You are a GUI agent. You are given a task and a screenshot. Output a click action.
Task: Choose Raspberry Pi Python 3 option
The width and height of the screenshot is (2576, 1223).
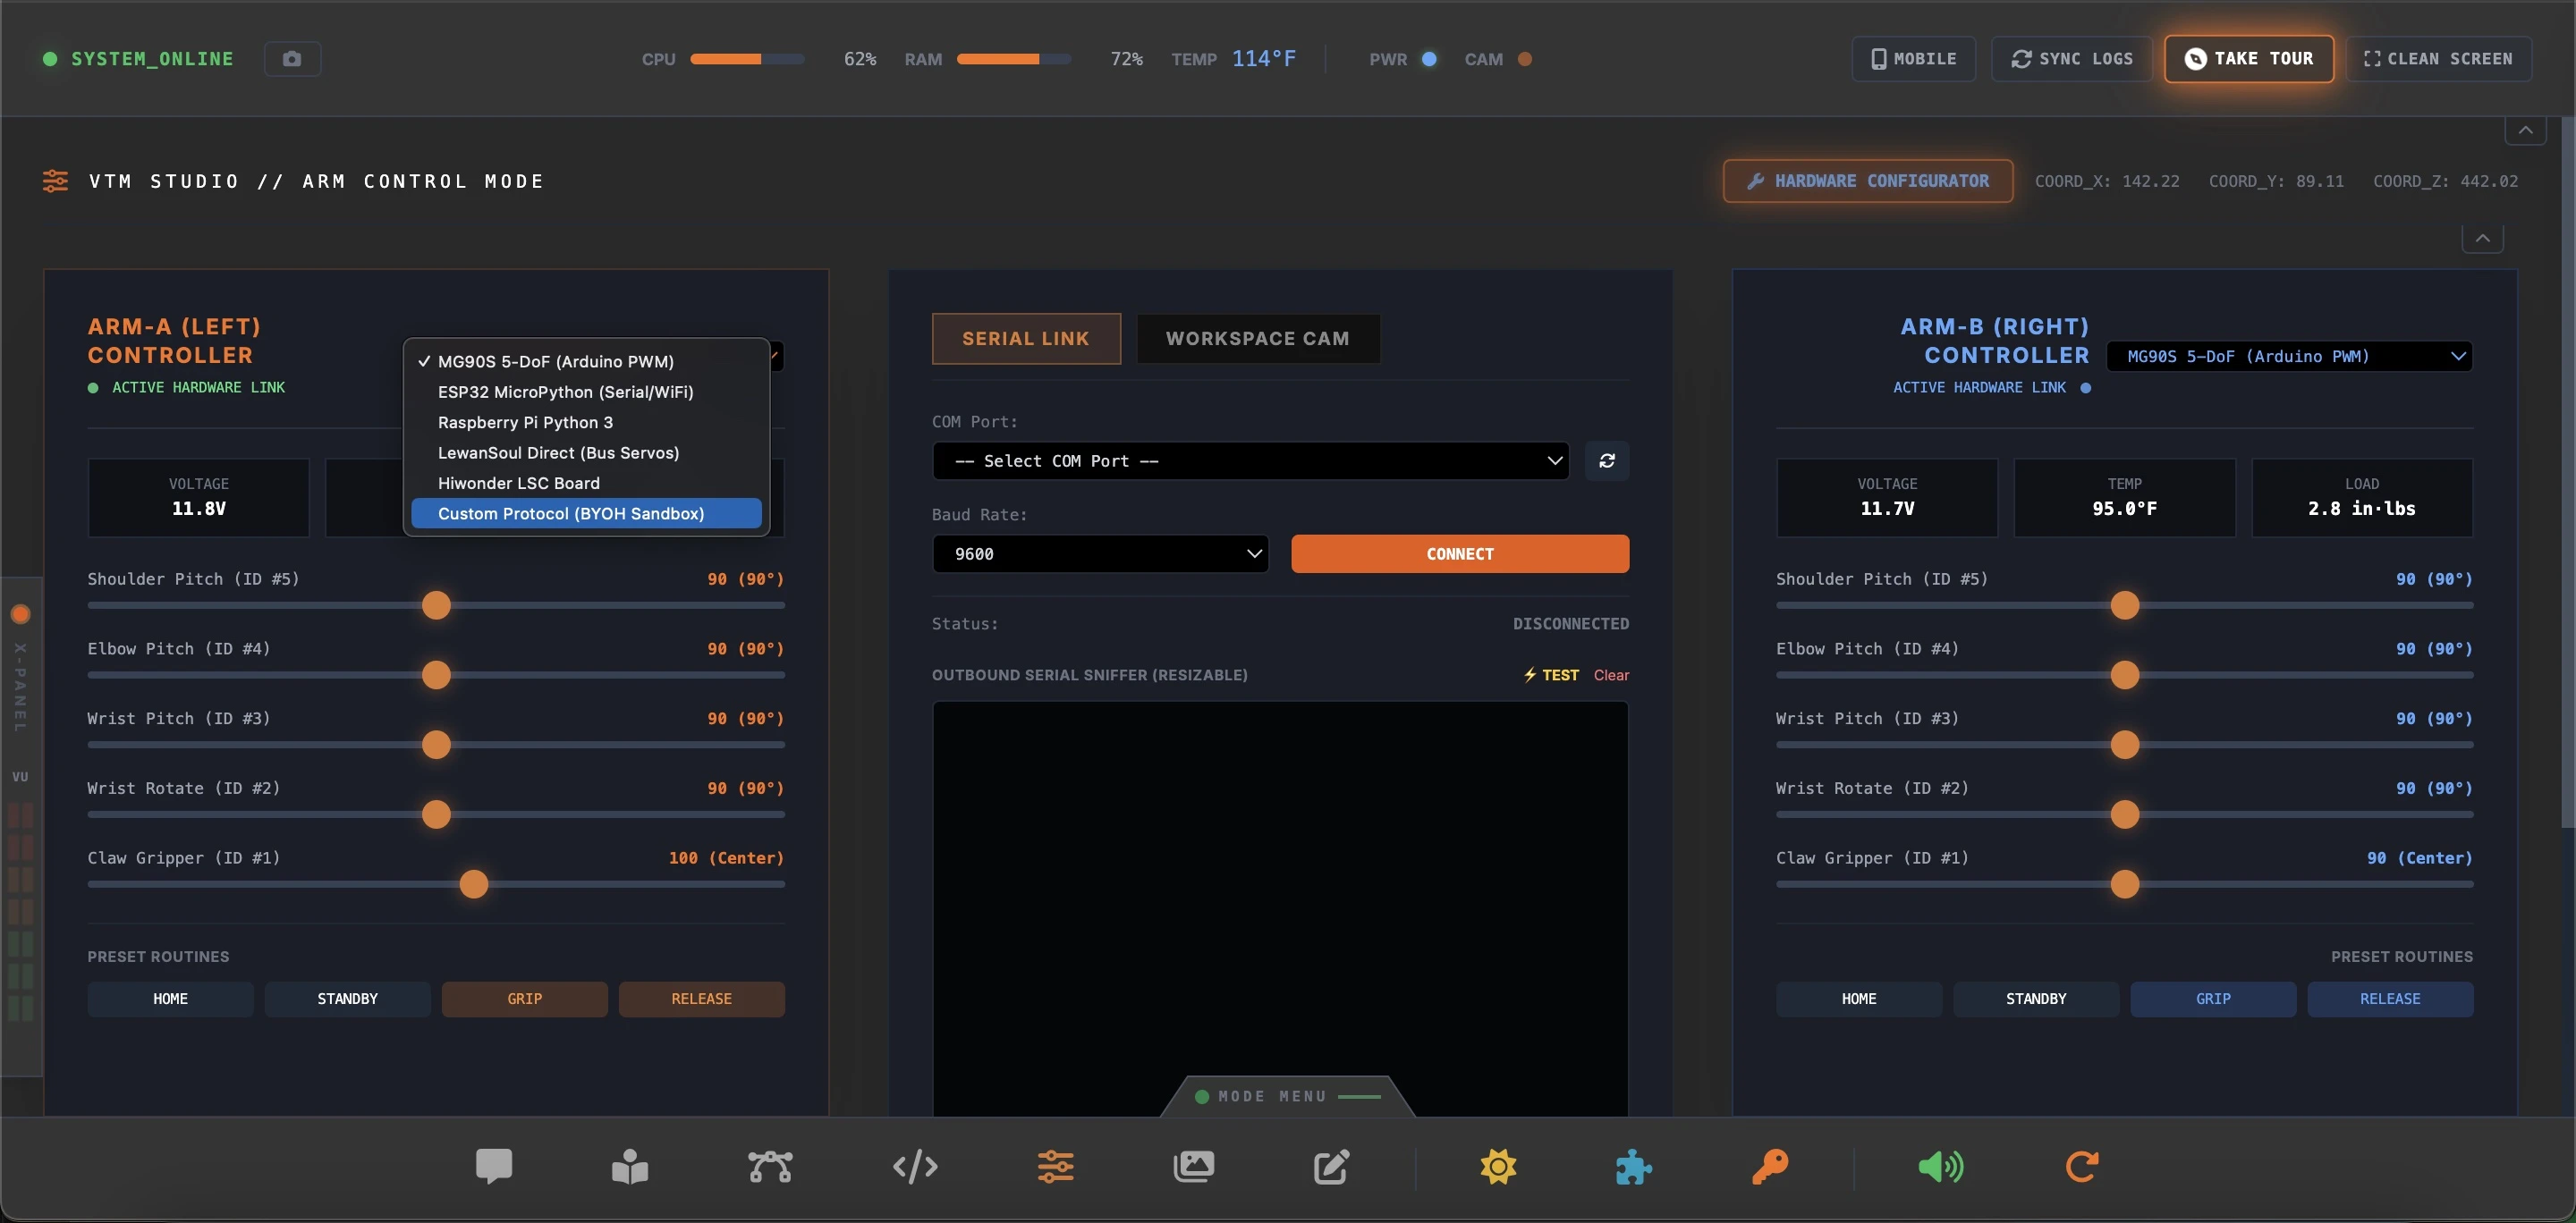[x=586, y=423]
